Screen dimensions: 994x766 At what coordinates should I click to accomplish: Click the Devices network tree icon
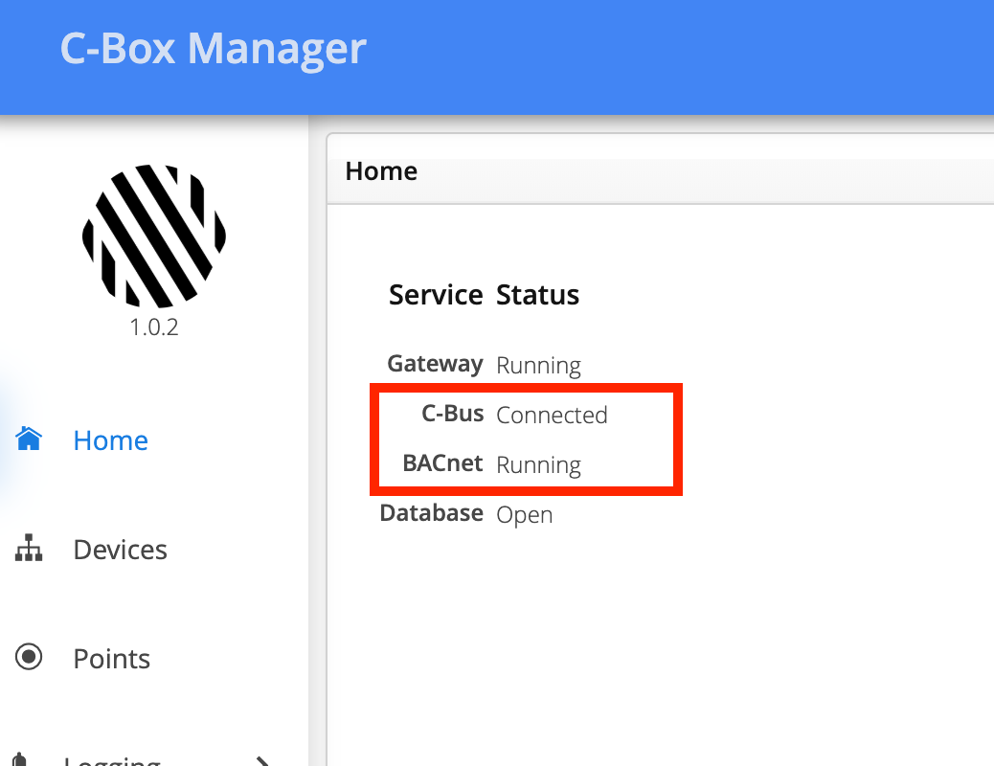coord(30,549)
